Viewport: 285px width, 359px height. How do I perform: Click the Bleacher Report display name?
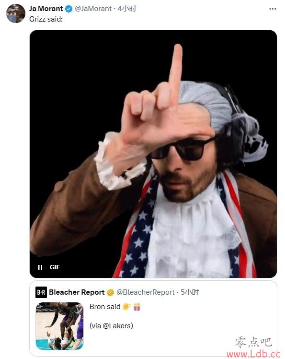(77, 292)
